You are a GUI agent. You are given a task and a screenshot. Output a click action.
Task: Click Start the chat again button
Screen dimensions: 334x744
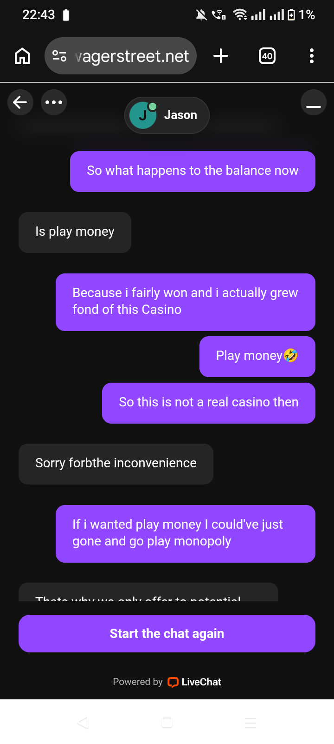[167, 633]
